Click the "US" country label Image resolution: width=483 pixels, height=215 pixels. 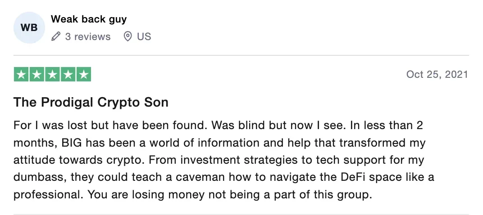[x=144, y=37]
